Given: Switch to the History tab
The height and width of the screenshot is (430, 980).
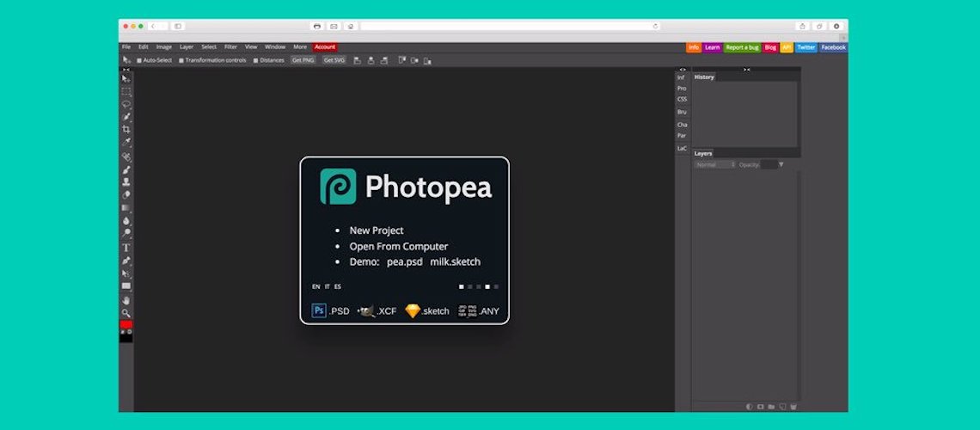Looking at the screenshot, I should point(704,77).
